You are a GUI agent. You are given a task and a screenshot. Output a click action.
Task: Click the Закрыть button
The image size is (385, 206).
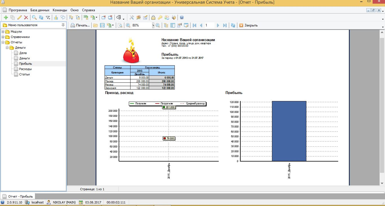tap(248, 25)
